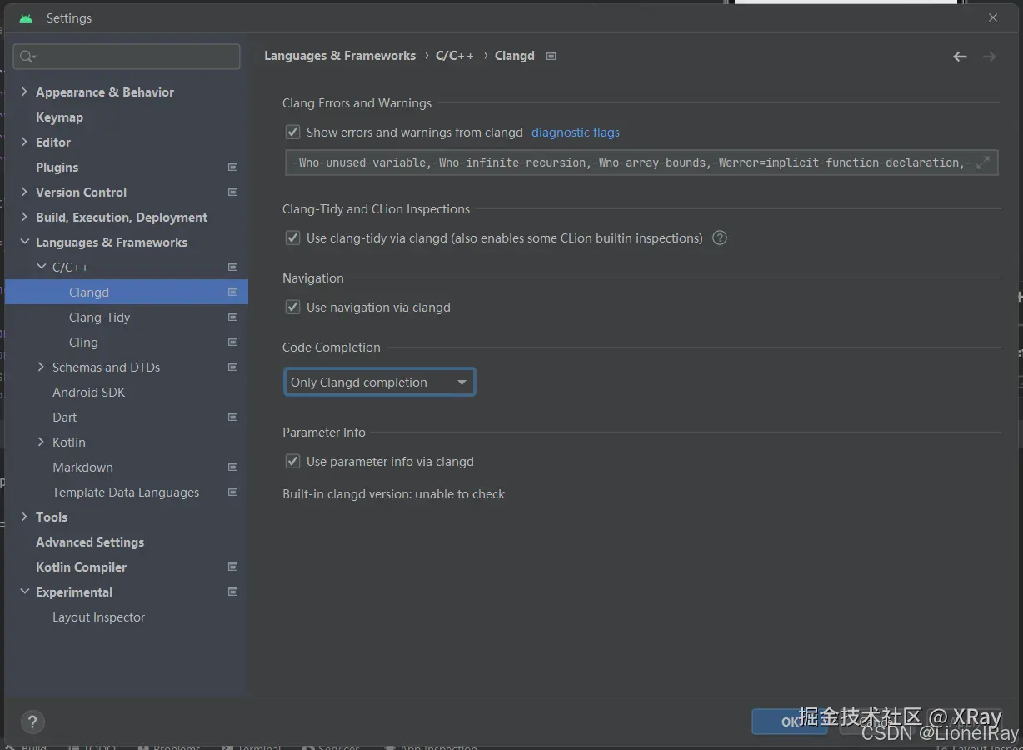Click the expand icon in diagnostic flags field
Image resolution: width=1023 pixels, height=750 pixels.
click(x=983, y=162)
